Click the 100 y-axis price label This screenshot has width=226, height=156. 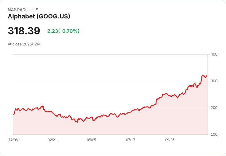[x=214, y=135]
